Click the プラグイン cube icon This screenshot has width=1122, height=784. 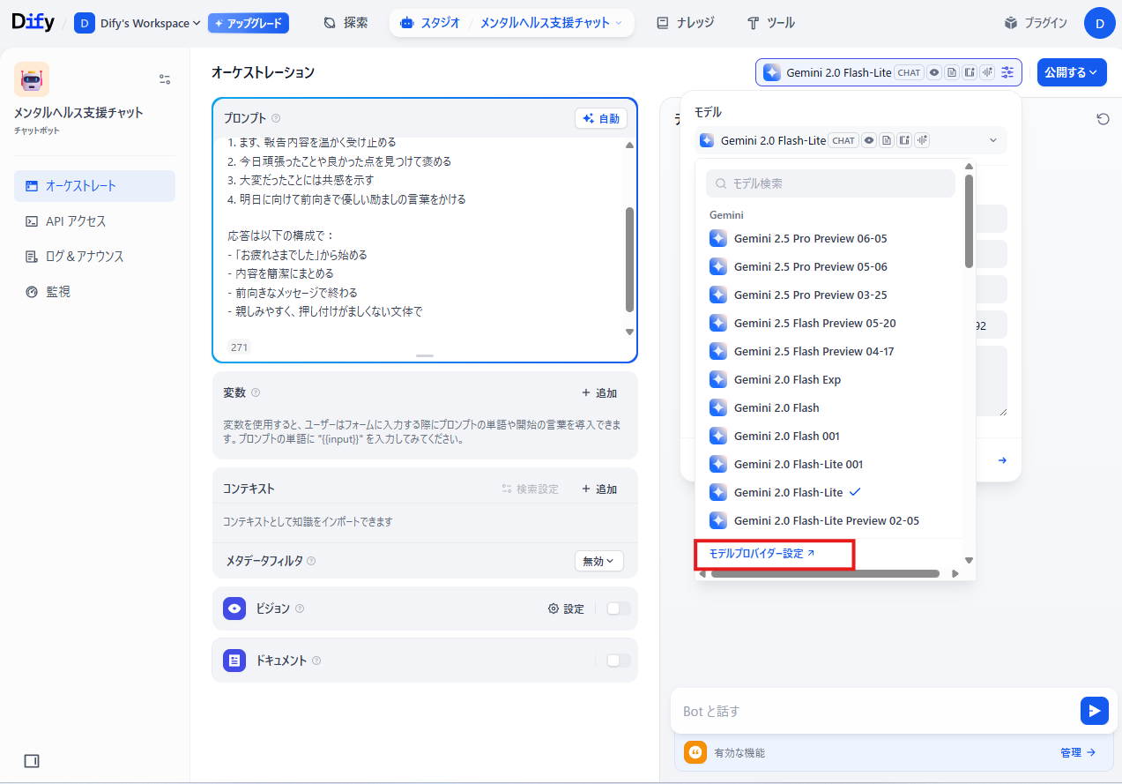(1011, 23)
